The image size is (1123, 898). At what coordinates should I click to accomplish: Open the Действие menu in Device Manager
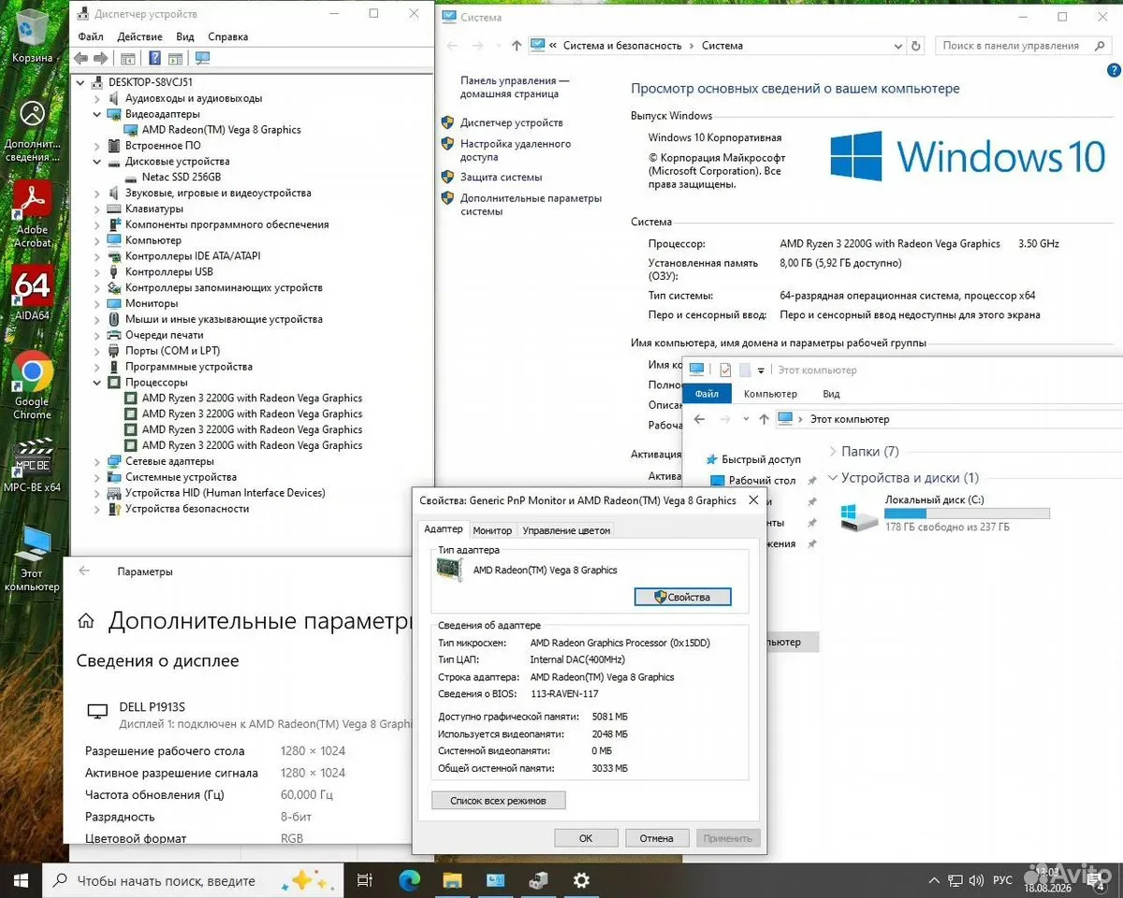click(x=140, y=36)
